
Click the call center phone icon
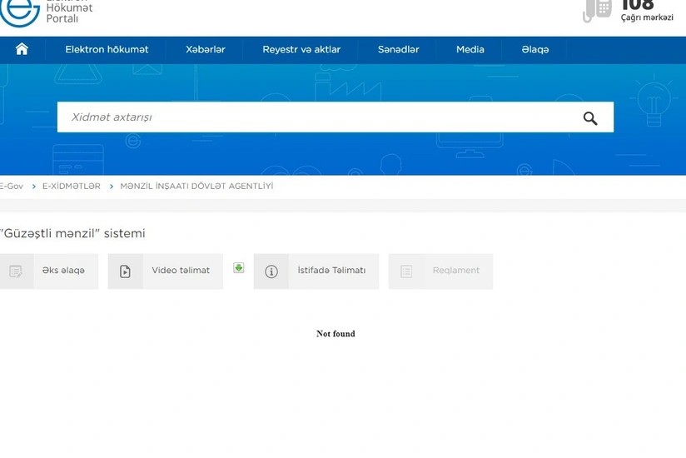coord(597,10)
